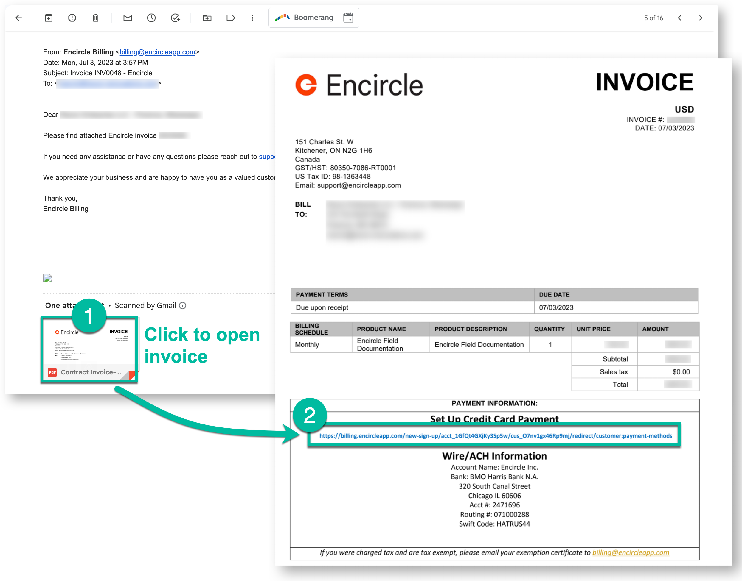Screen dimensions: 742x581
Task: Go to the older email arrow
Action: tap(701, 18)
